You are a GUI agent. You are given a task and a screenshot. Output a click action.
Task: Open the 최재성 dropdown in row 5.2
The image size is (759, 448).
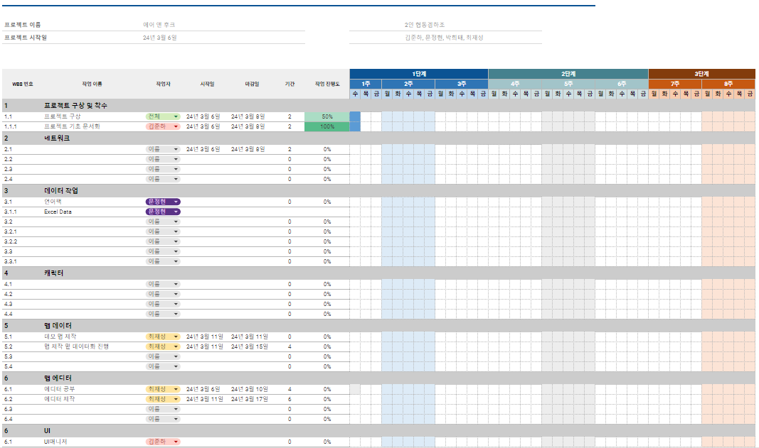tap(163, 346)
